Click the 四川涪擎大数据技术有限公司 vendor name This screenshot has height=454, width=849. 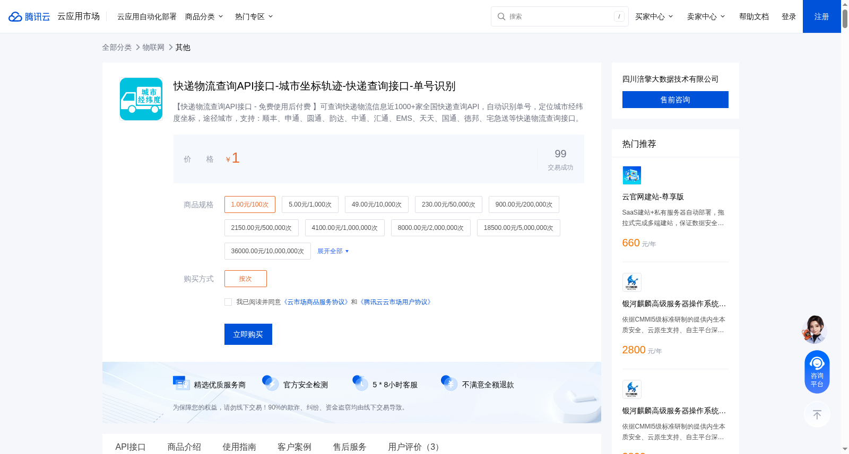[671, 79]
